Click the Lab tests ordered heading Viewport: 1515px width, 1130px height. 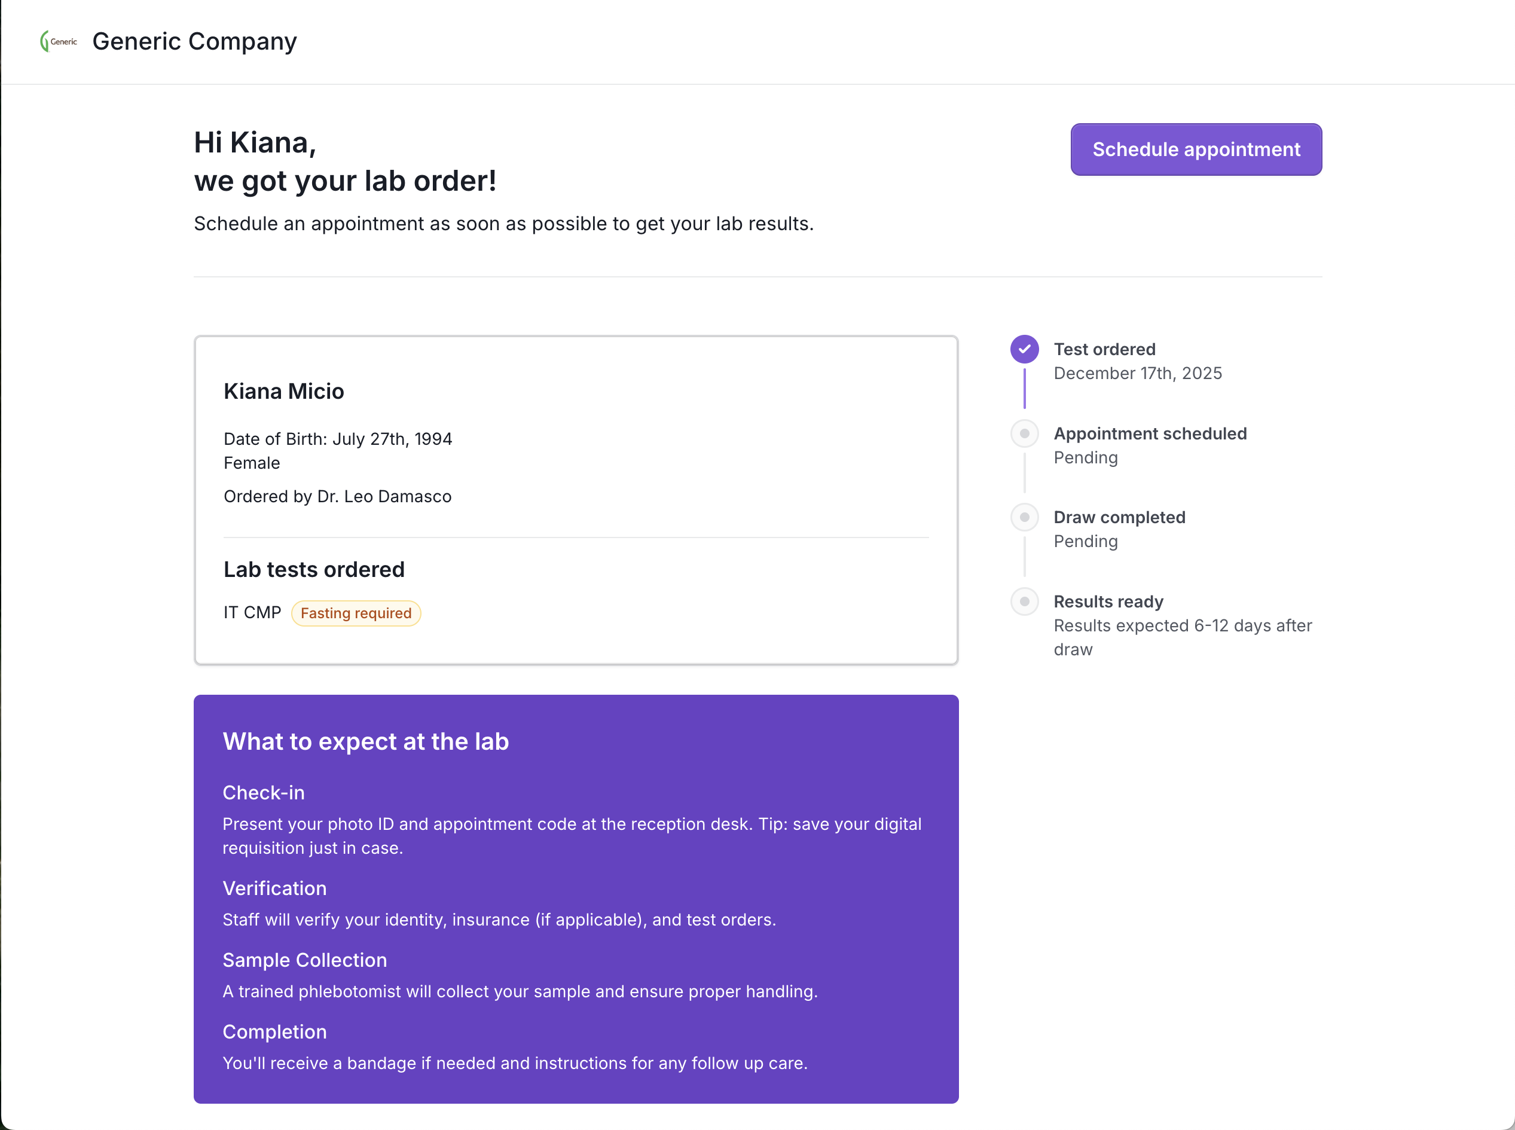coord(314,570)
